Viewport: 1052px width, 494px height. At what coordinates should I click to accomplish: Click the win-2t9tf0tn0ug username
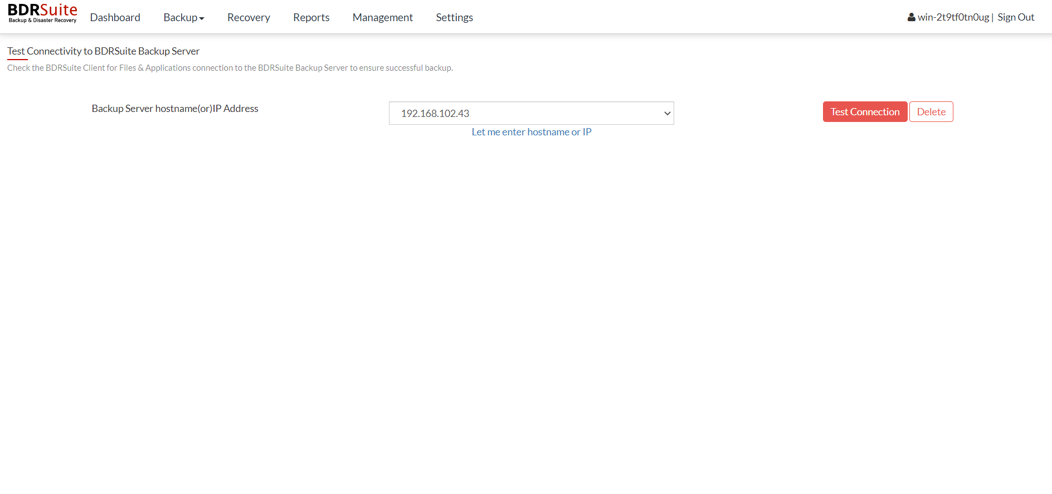click(953, 17)
